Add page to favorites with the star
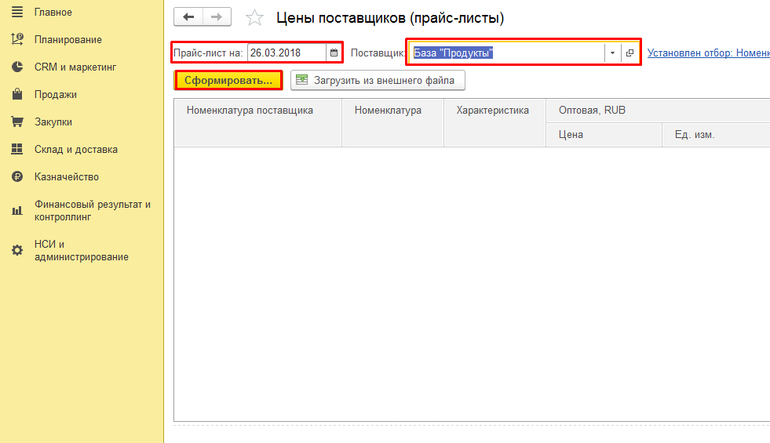Viewport: 770px width, 443px height. [x=254, y=18]
